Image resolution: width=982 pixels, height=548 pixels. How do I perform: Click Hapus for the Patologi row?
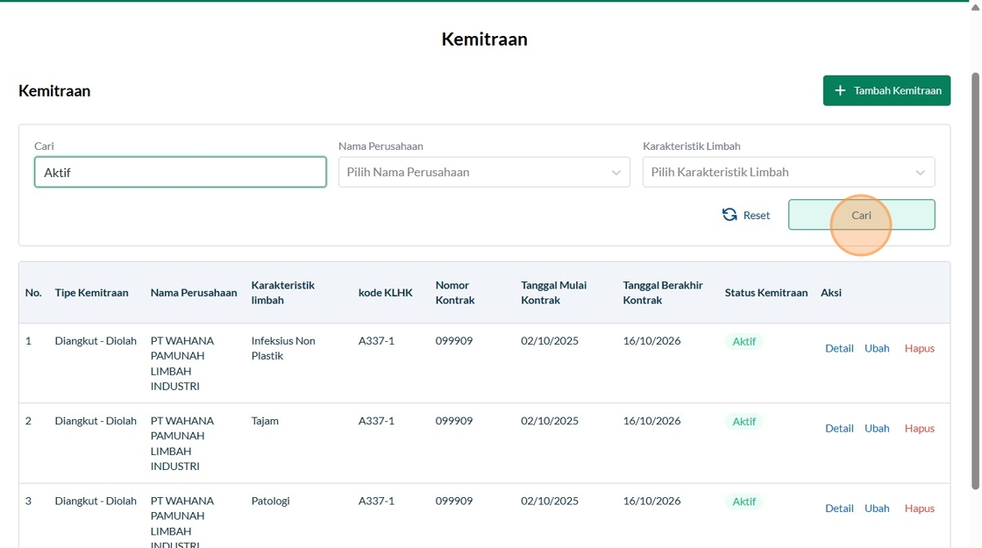pos(920,508)
